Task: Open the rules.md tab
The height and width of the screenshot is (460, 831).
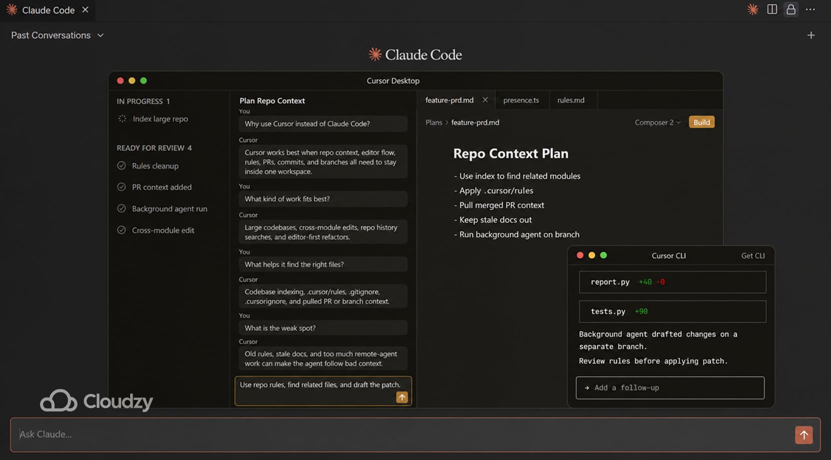Action: click(571, 100)
